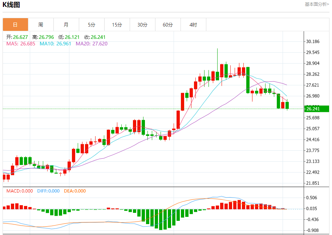
Task: Switch to the 周 weekly tab
Action: [x=41, y=25]
